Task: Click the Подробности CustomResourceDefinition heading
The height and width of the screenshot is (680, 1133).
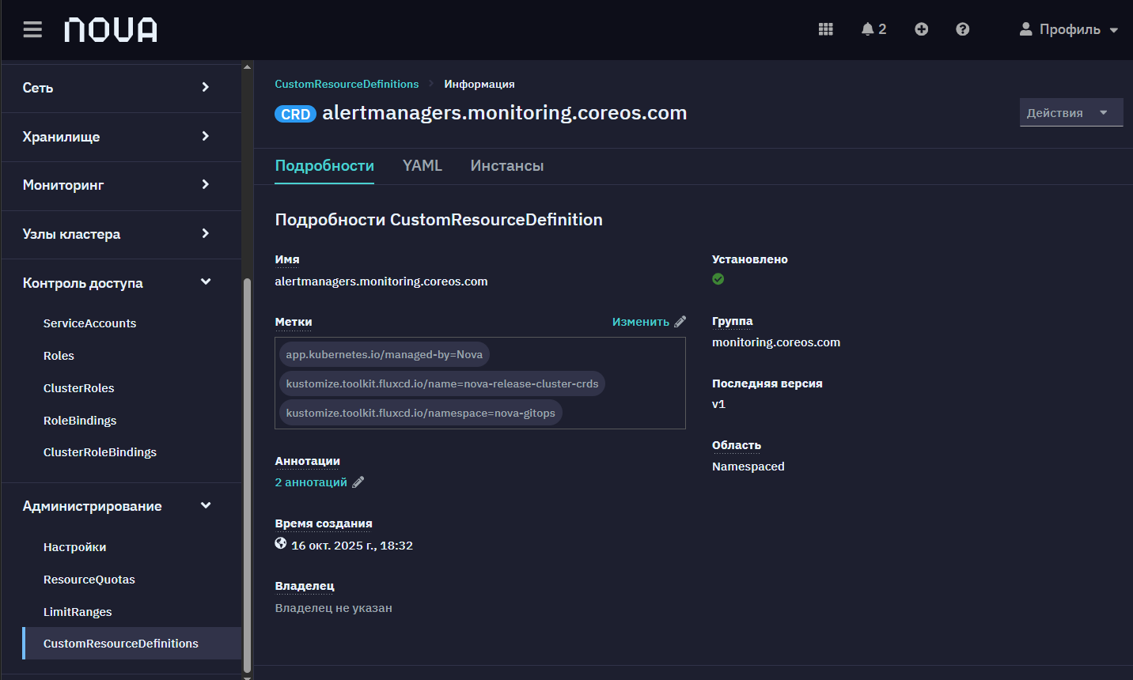Action: tap(438, 220)
